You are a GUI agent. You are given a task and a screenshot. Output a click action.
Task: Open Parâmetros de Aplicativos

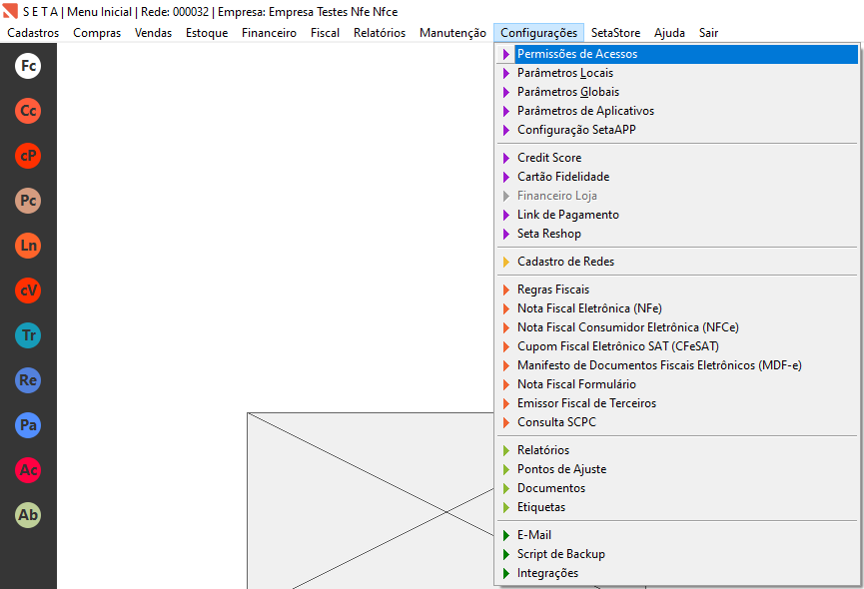pyautogui.click(x=678, y=111)
